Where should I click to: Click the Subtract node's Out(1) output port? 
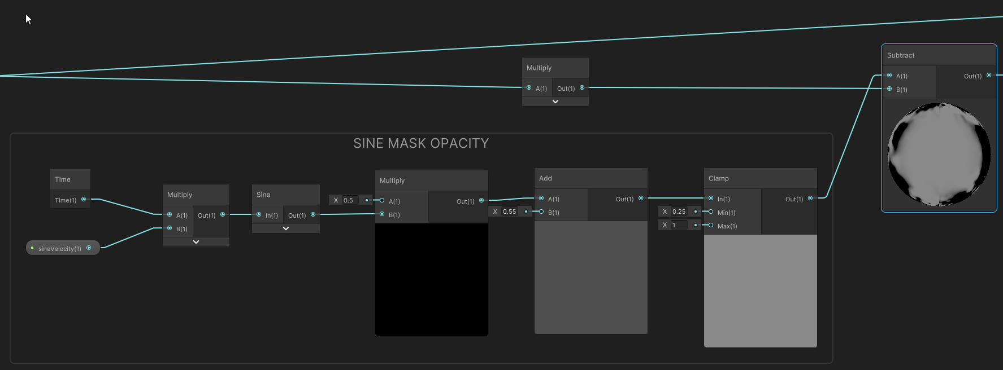989,75
